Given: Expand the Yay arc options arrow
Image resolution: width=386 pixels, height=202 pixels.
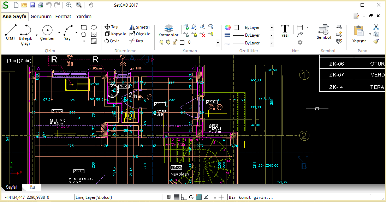Looking at the screenshot, I should point(76,32).
